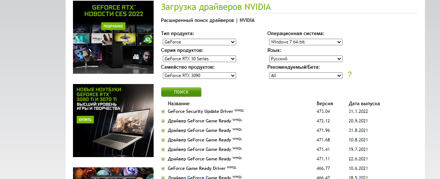Expand the 471.41 driver row plus icon

[x=163, y=149]
